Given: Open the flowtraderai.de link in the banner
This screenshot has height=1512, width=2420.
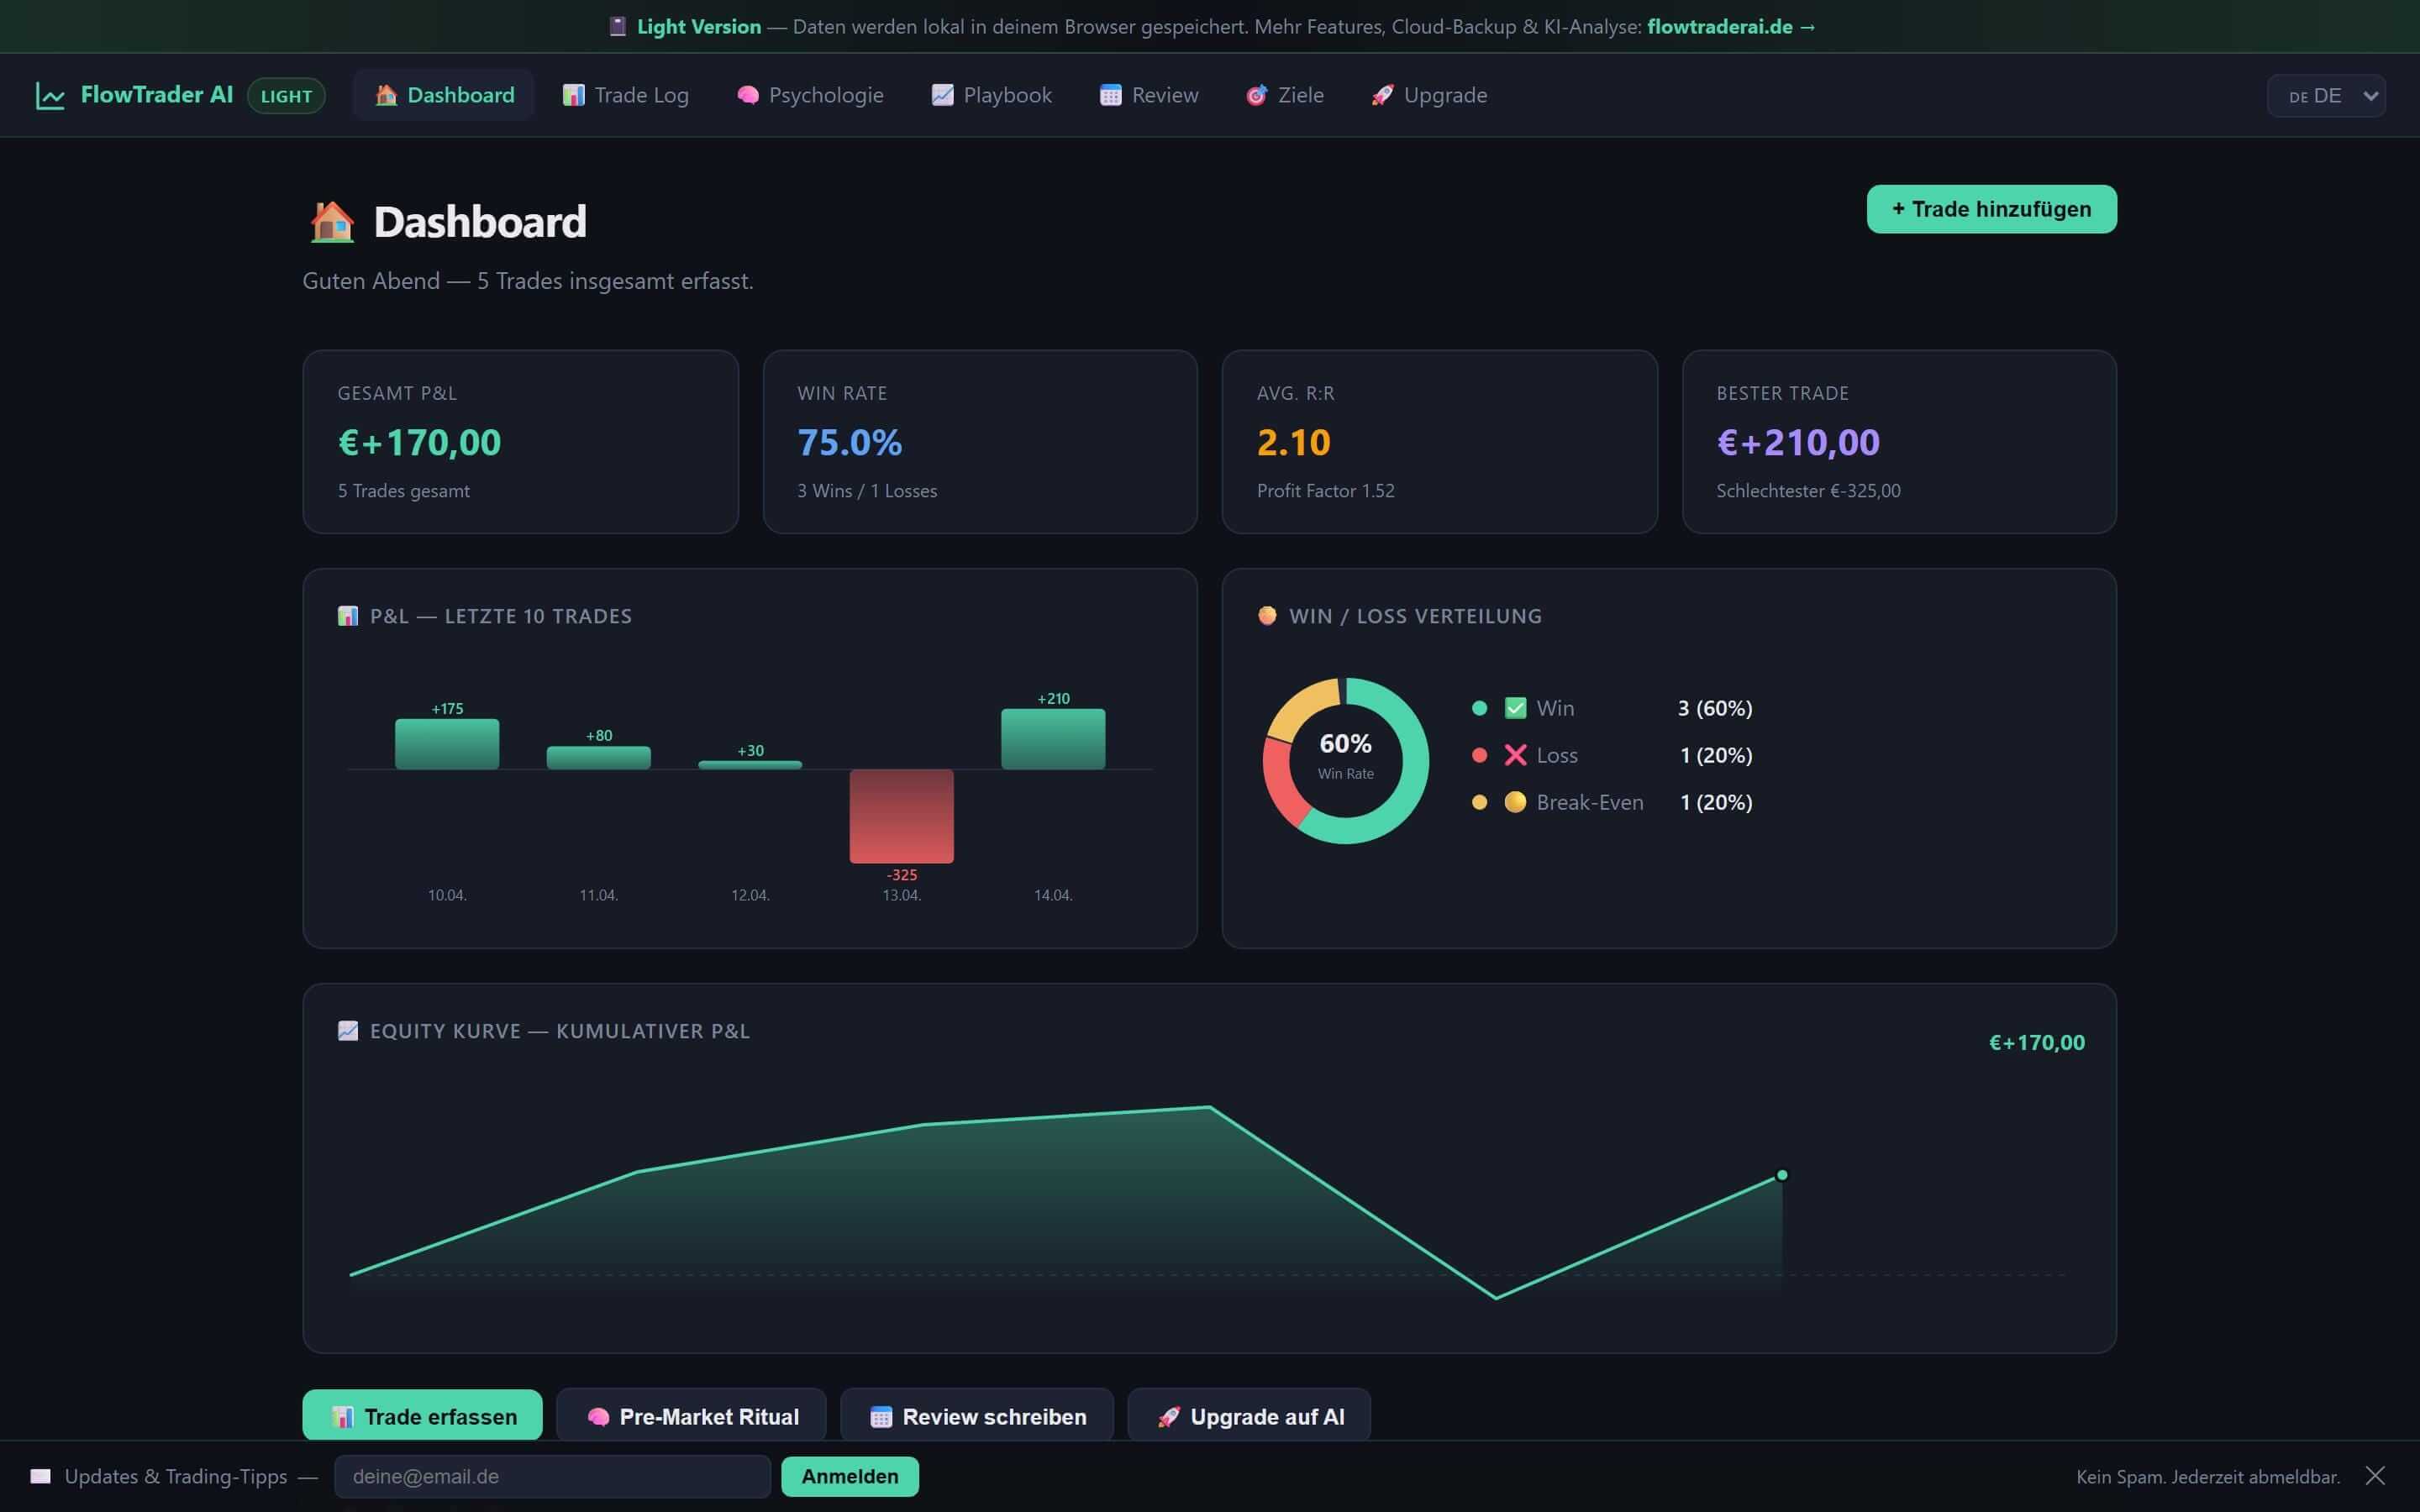Looking at the screenshot, I should [1730, 27].
